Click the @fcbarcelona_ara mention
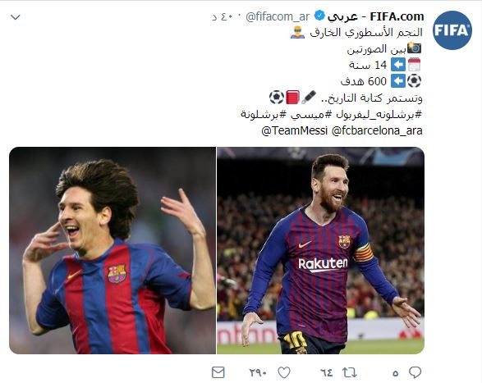Image resolution: width=482 pixels, height=383 pixels. tap(377, 131)
